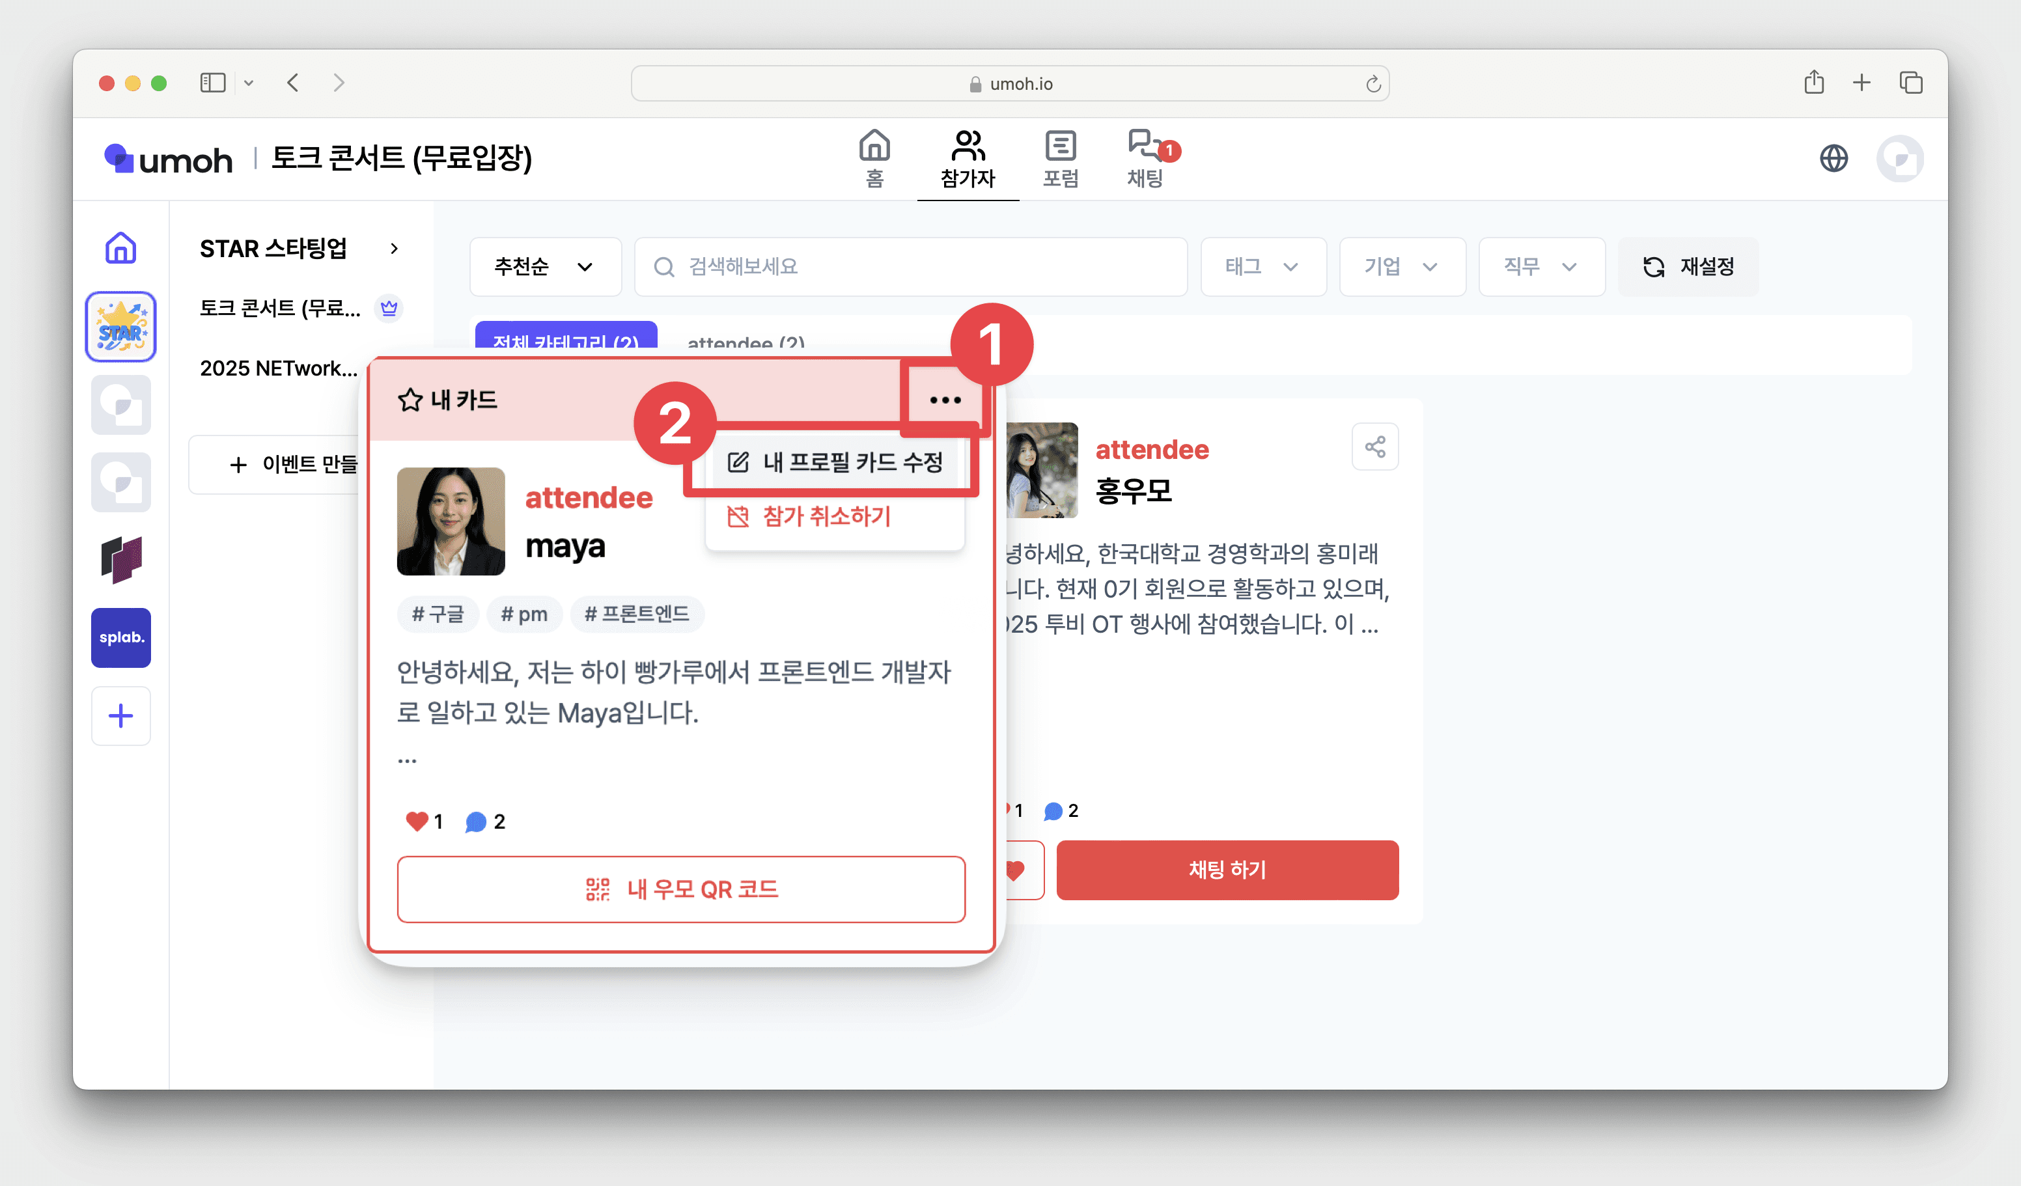Toggle the star icon on 내 카드

(x=410, y=399)
